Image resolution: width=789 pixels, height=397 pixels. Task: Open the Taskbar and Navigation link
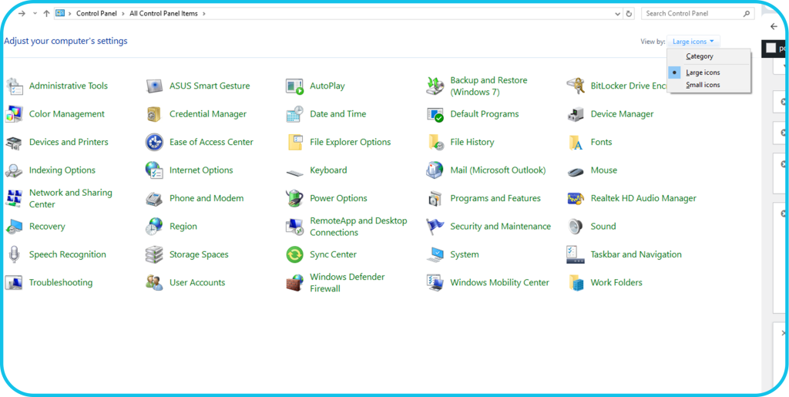636,254
